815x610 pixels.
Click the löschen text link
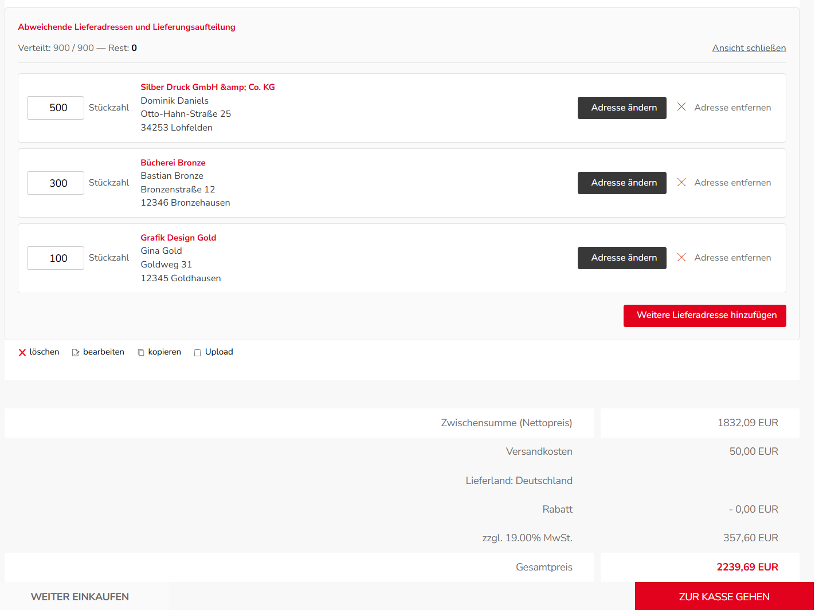click(44, 352)
